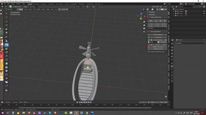Click the Pivot Transform button
This screenshot has width=206, height=115.
click(157, 35)
